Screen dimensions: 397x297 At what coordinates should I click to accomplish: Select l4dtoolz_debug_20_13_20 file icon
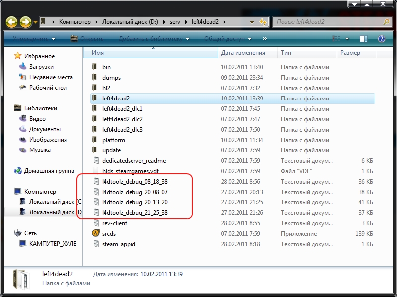96,202
